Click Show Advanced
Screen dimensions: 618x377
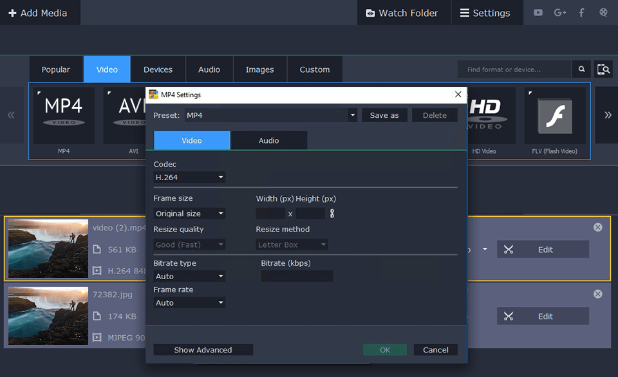coord(203,349)
